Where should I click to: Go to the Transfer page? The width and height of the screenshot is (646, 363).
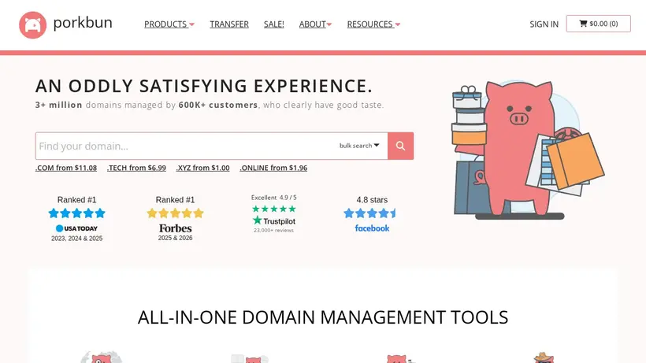coord(229,24)
